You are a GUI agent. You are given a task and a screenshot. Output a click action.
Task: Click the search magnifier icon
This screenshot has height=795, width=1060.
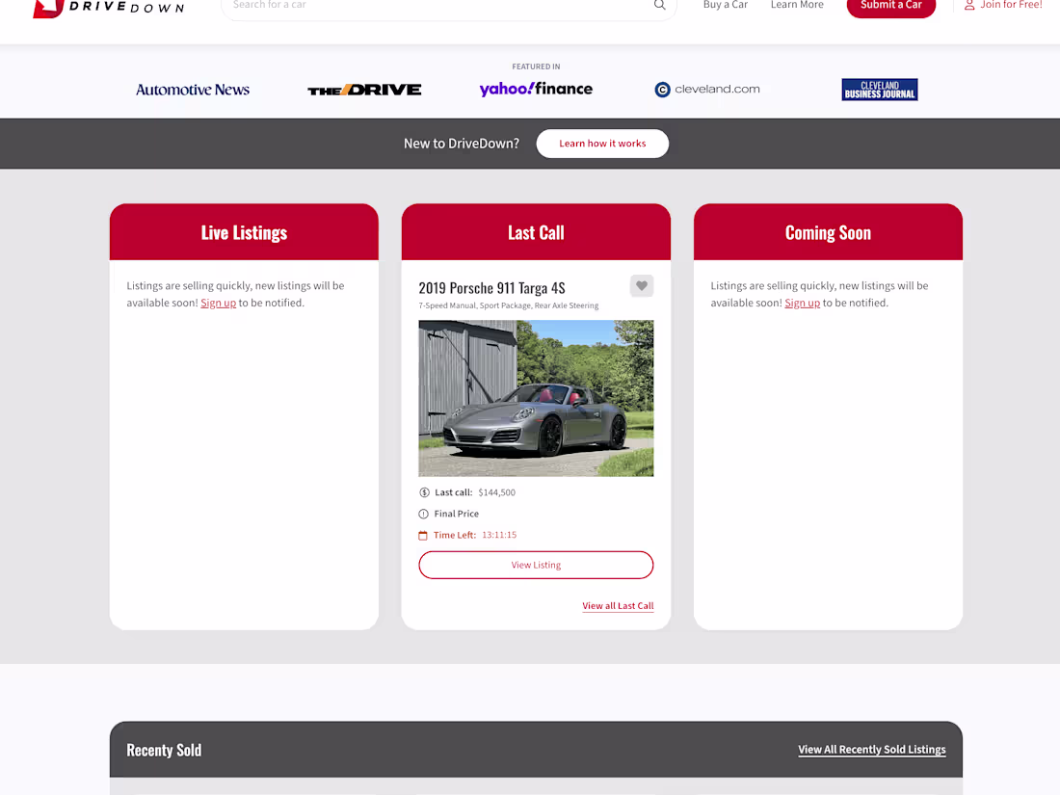click(x=659, y=5)
